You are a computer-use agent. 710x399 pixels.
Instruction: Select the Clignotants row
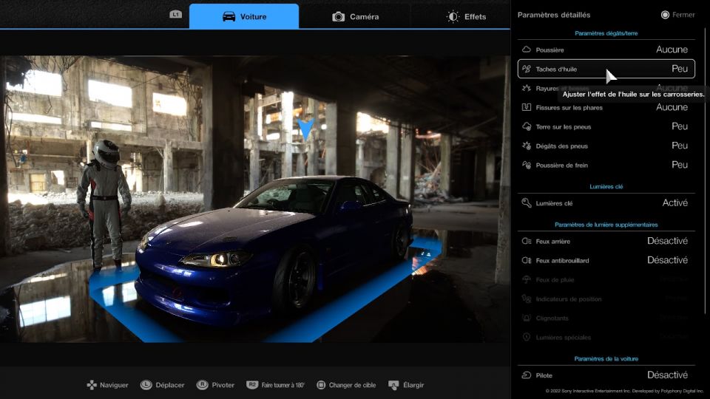[x=606, y=318]
